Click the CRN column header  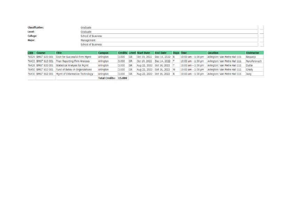(x=31, y=53)
